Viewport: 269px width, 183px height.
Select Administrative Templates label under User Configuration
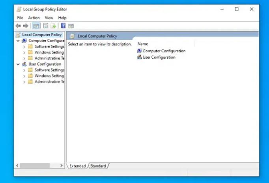click(50, 81)
